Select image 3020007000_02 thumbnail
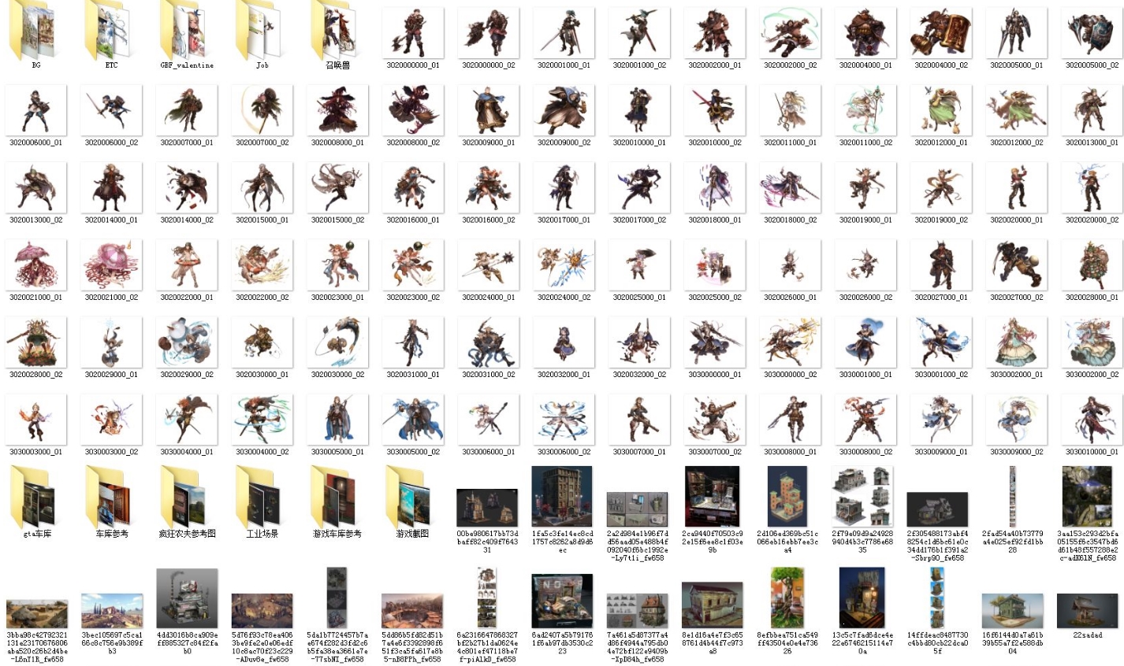The width and height of the screenshot is (1124, 666). pos(262,110)
